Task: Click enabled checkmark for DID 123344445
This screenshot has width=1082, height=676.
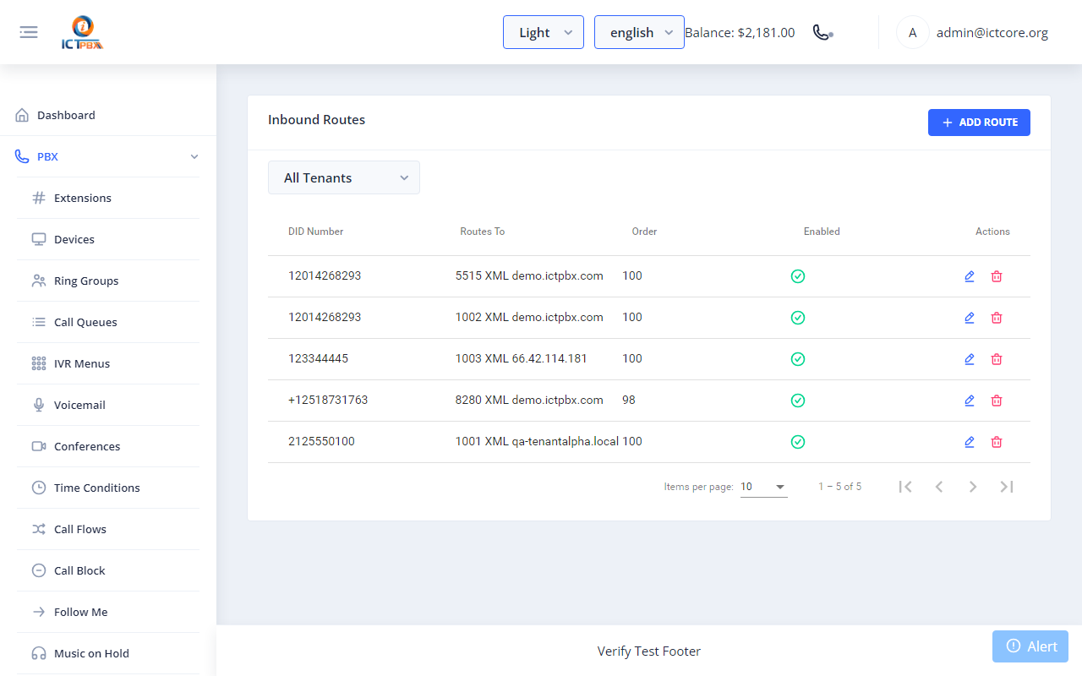Action: tap(797, 359)
